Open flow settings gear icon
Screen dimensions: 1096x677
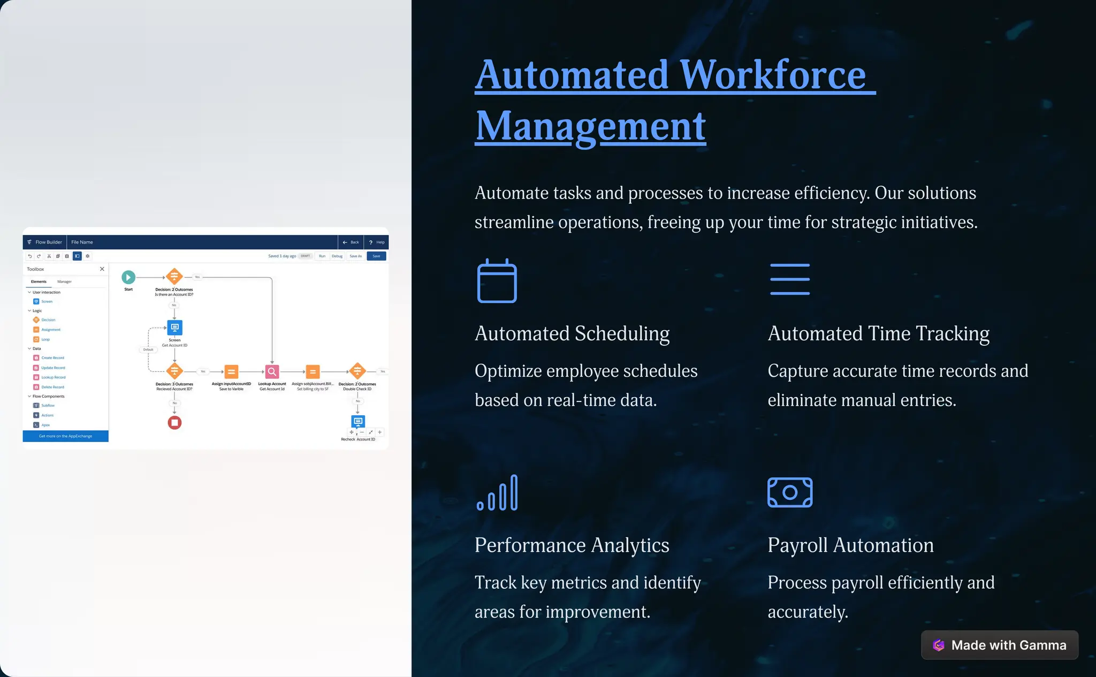88,256
